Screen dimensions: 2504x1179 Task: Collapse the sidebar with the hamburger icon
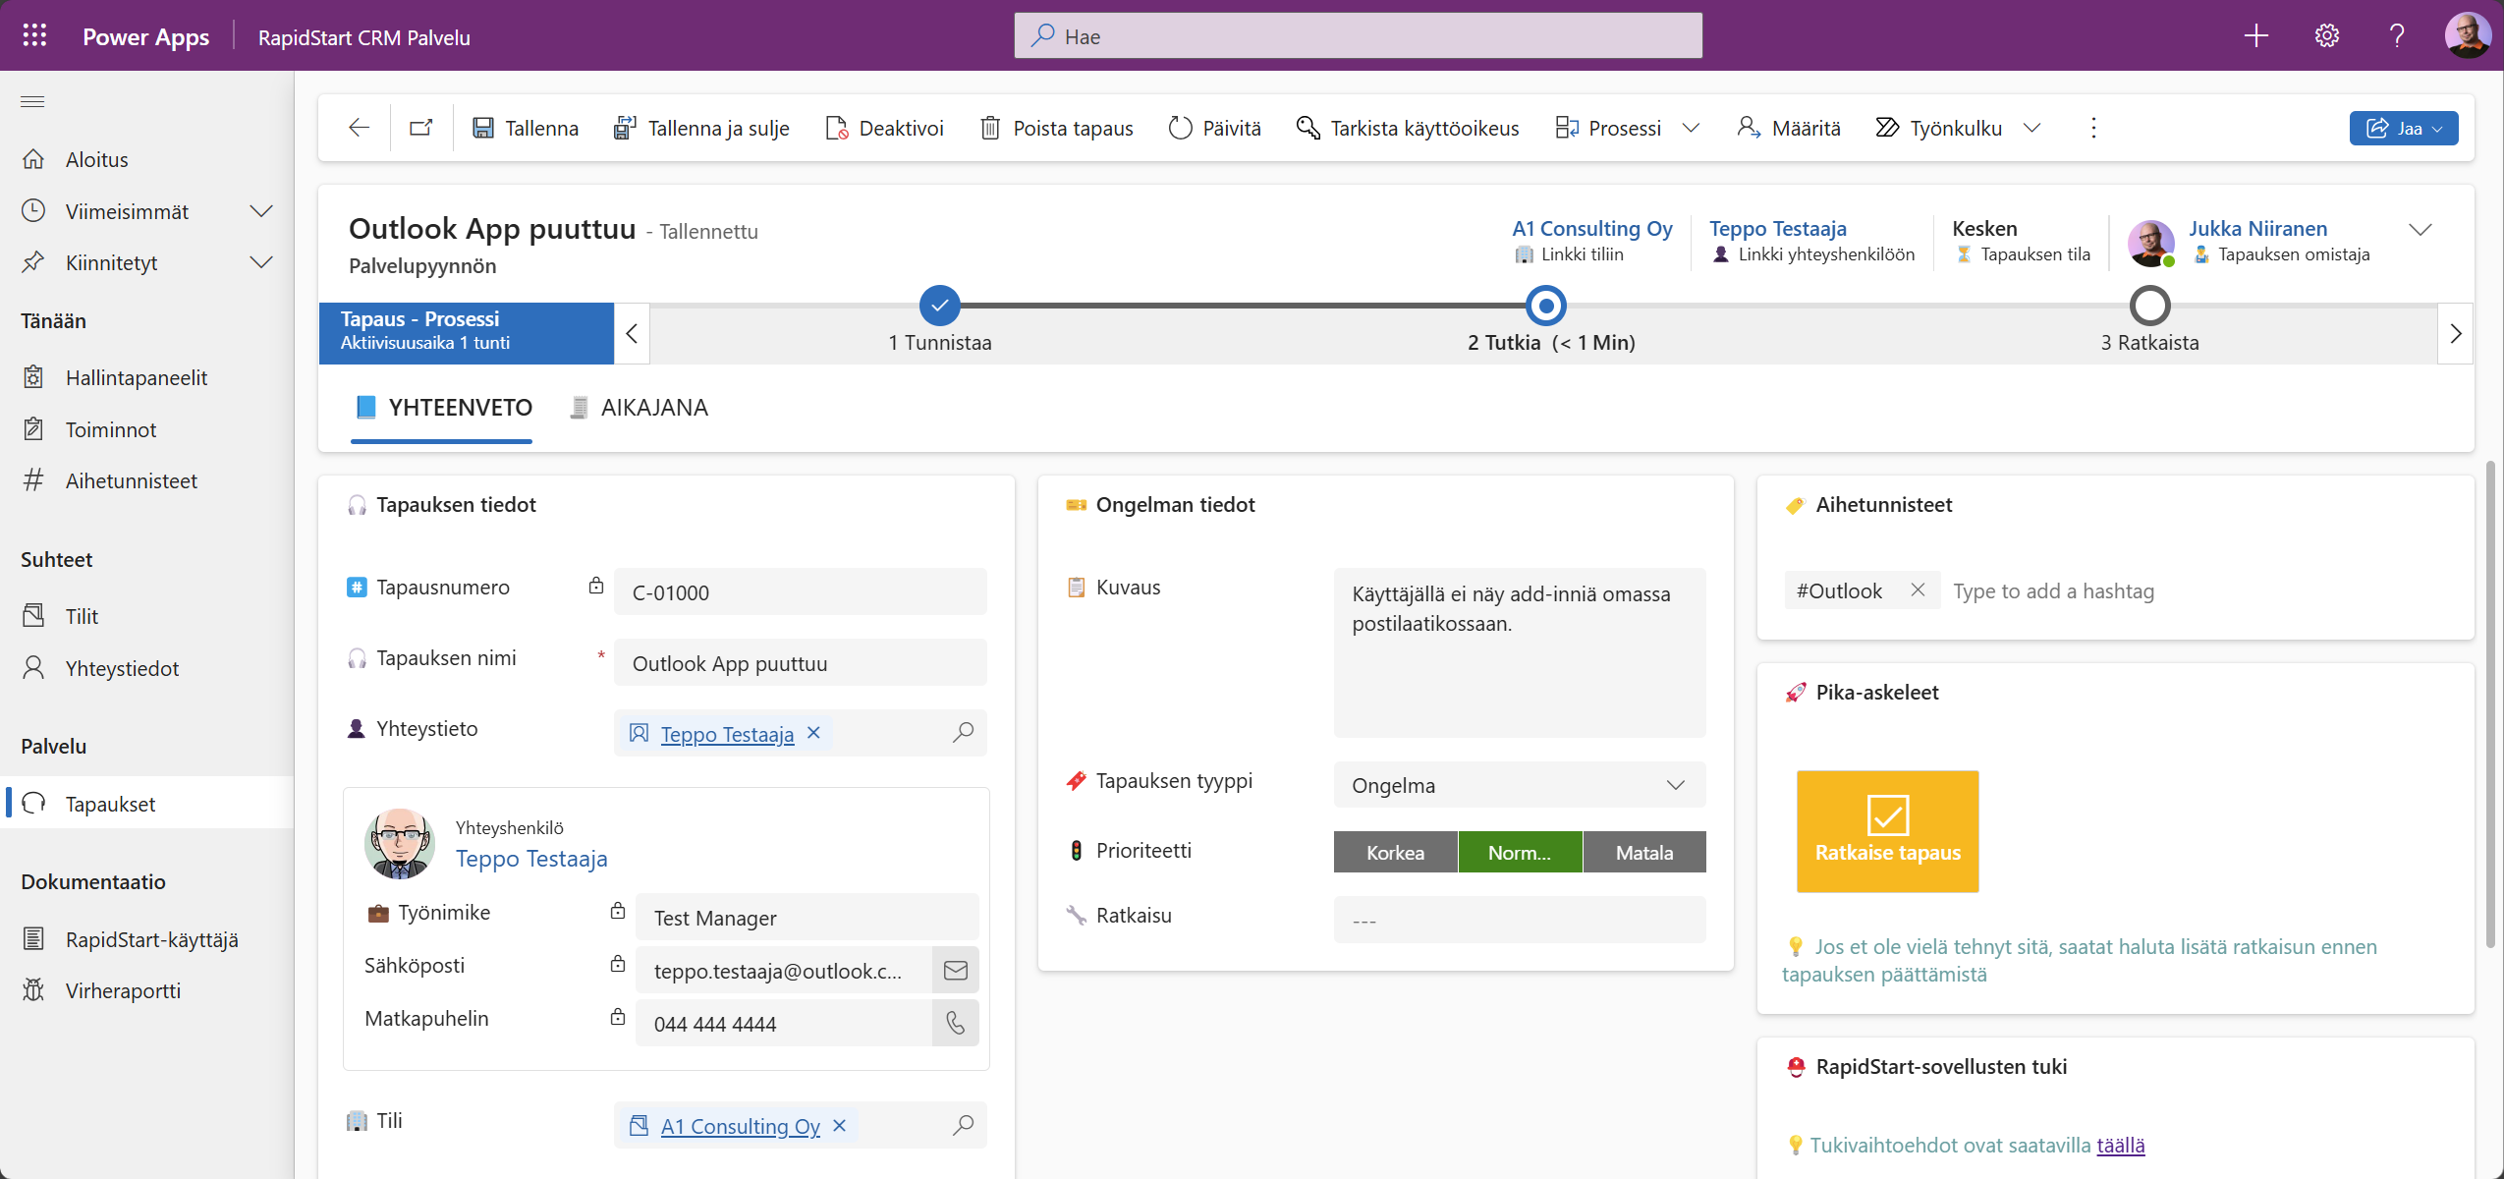(32, 101)
